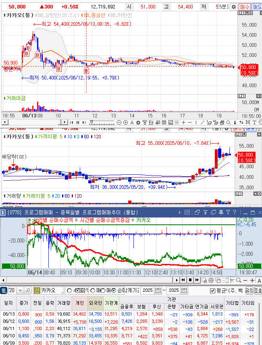The width and height of the screenshot is (262, 345).
Task: Click the pin icon in 프로그램매매 title bar
Action: click(221, 212)
